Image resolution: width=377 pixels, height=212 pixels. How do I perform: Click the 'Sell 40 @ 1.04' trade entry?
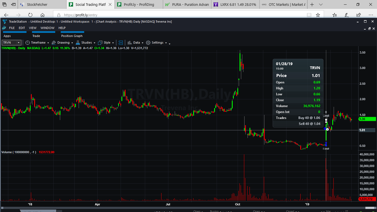pyautogui.click(x=309, y=124)
